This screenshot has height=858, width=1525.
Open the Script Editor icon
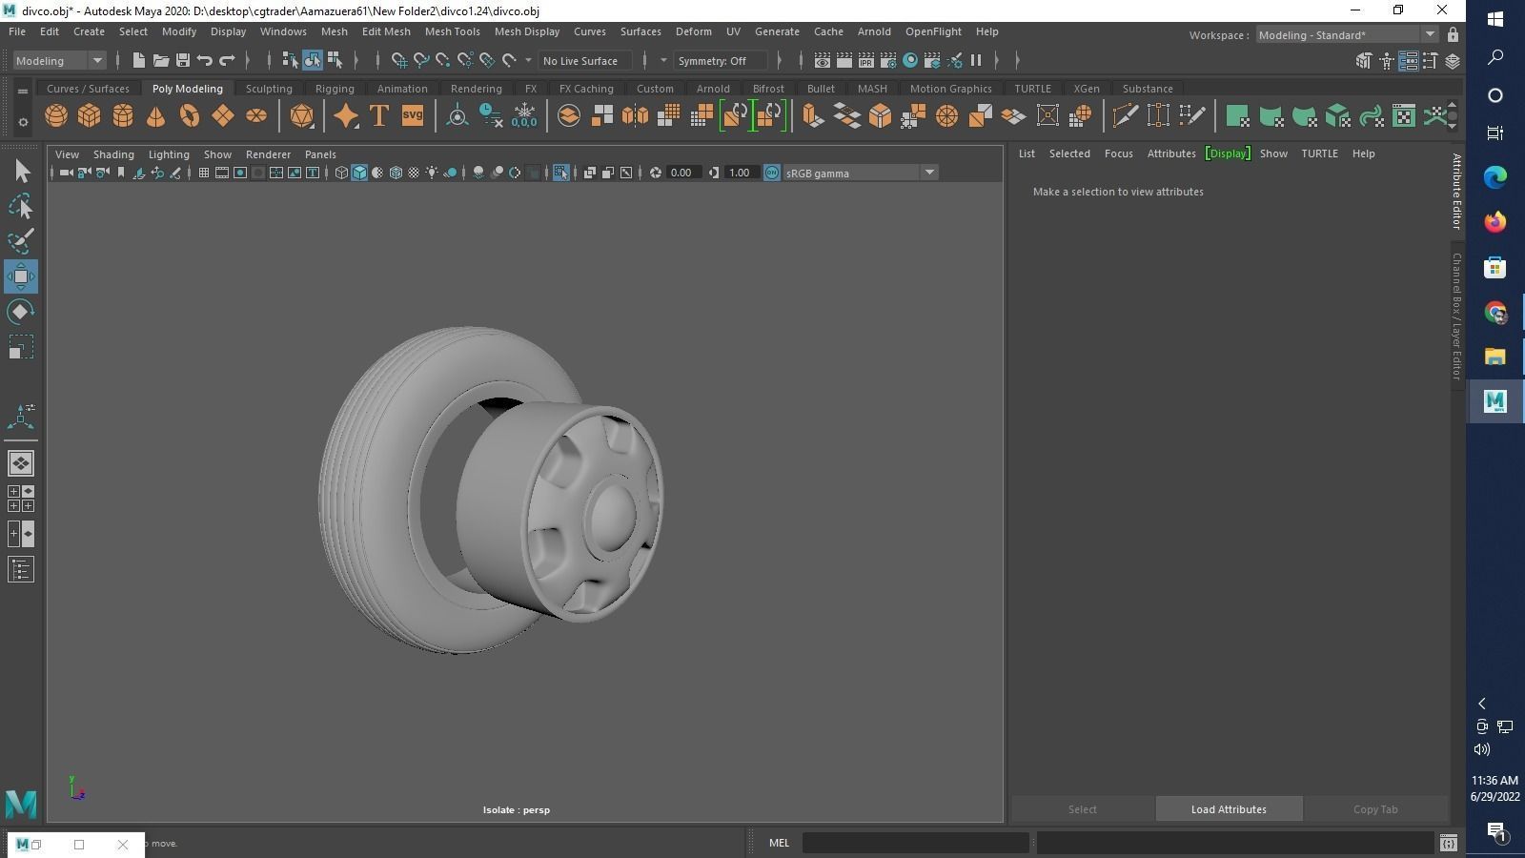1448,843
